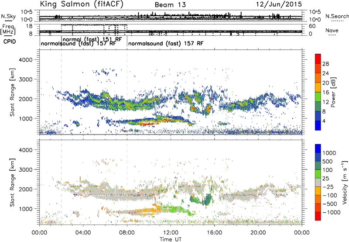The height and width of the screenshot is (242, 349).
Task: Click 'normal (fast) 151 RF' CPID text
Action: point(92,39)
